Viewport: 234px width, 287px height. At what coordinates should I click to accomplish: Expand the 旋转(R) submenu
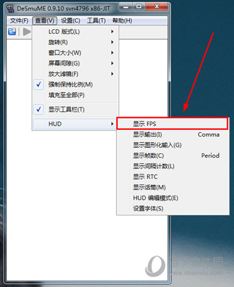point(75,42)
